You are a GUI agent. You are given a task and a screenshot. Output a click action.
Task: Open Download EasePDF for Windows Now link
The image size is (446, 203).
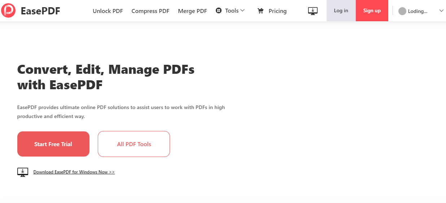[x=74, y=172]
